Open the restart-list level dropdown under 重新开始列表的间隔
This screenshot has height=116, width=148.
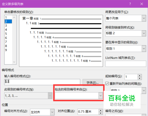[144, 90]
